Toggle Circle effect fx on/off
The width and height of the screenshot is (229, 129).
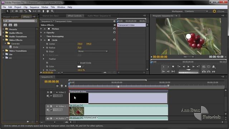(x=45, y=40)
